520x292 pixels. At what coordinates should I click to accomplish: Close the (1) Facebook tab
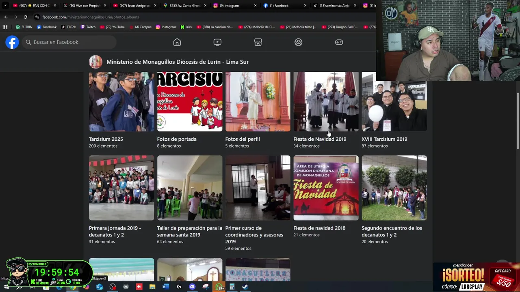(x=305, y=6)
